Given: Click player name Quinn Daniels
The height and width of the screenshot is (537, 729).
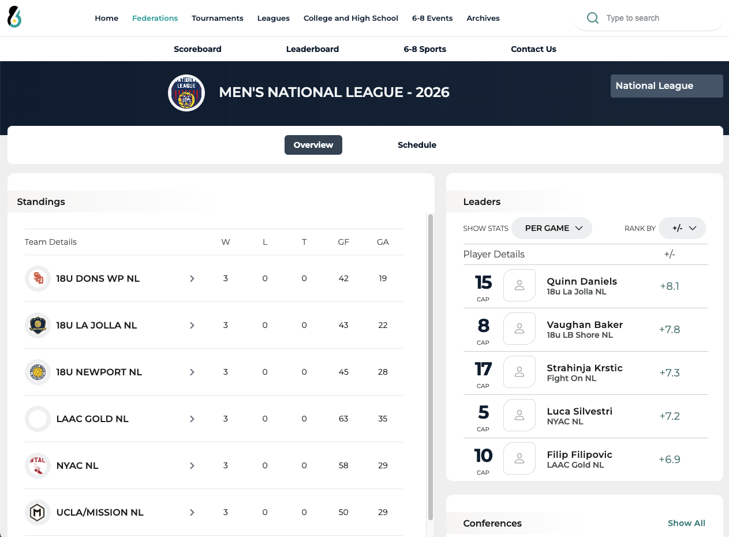Looking at the screenshot, I should coord(582,281).
